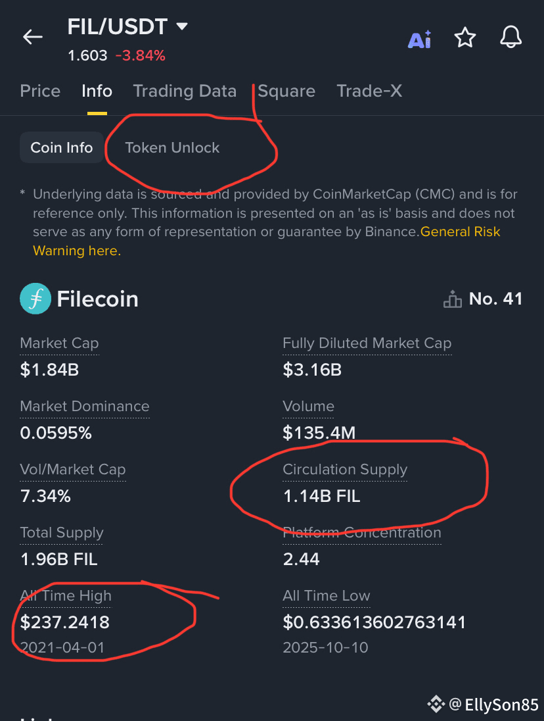This screenshot has width=544, height=721.
Task: Select the Info tab
Action: pos(97,91)
